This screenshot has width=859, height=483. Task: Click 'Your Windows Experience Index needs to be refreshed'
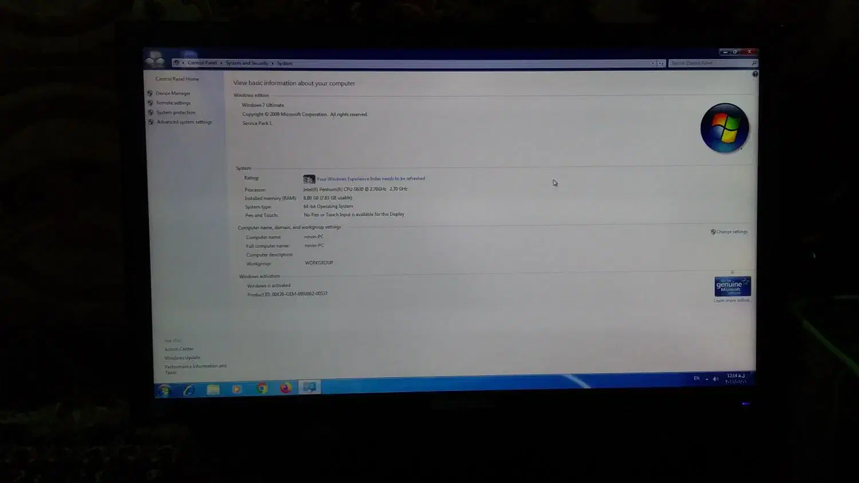[x=371, y=179]
